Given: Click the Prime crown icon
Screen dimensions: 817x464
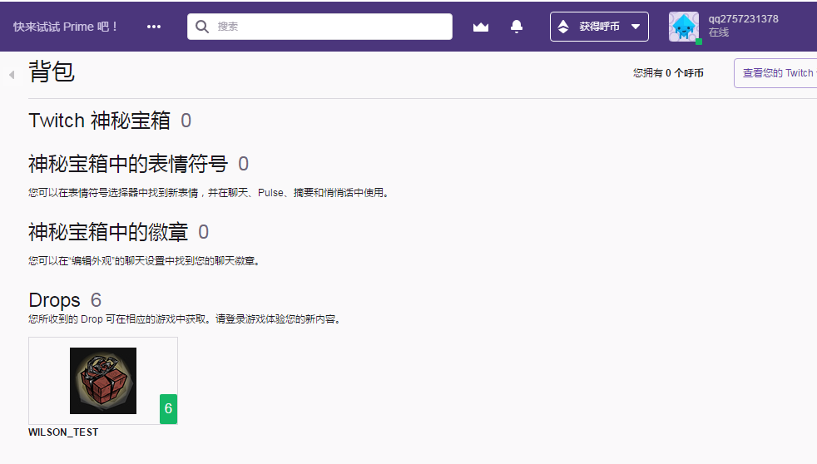Looking at the screenshot, I should pos(481,27).
